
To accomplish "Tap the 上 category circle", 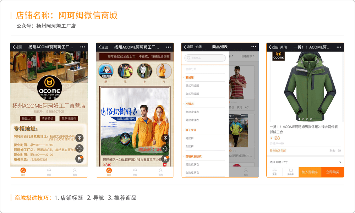I will pos(144,71).
